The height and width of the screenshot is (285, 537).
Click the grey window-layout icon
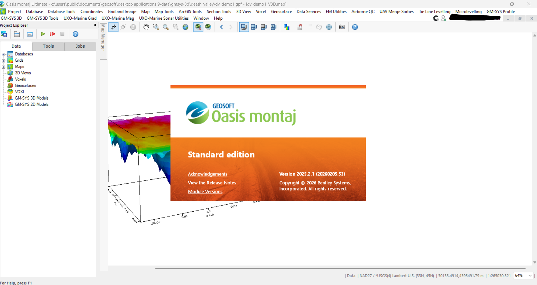(x=264, y=27)
